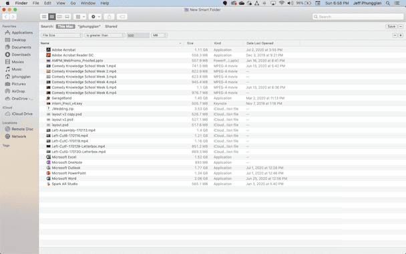Go forward with the right arrow button
This screenshot has height=254, width=406.
point(13,17)
